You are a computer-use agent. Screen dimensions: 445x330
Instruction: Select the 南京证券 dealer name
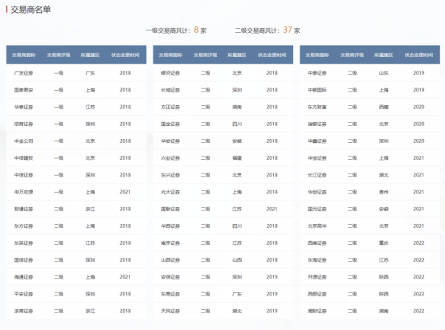[170, 243]
